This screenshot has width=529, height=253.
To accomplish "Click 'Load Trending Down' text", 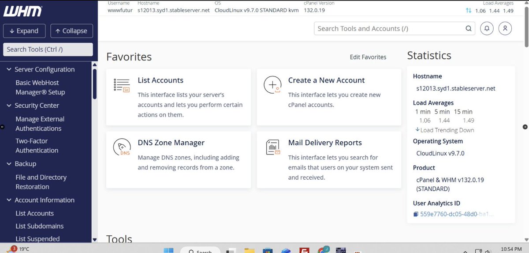I will (447, 130).
